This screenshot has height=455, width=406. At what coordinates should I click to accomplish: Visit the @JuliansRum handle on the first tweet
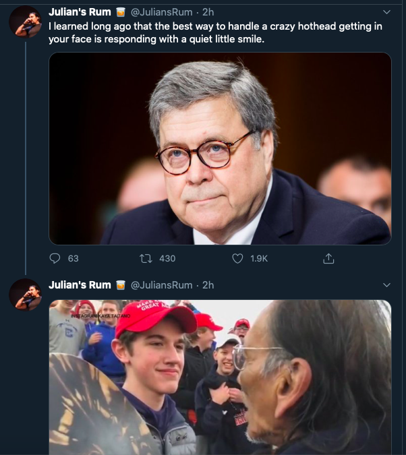pos(161,12)
